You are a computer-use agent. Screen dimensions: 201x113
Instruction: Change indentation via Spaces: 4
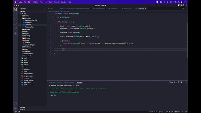click(x=161, y=112)
